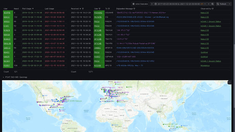Screen dimensions: 235x132
Task: Click the XE3XX marker in Mexico
Action: click(x=49, y=110)
